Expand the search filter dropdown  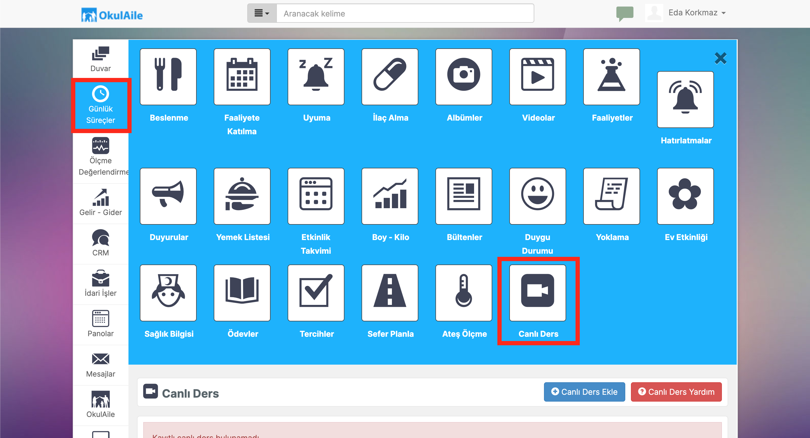click(x=261, y=13)
